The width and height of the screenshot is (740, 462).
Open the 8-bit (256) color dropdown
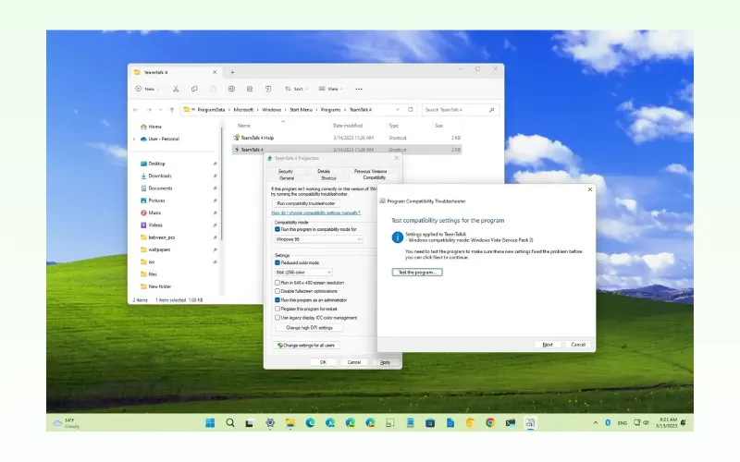pos(303,273)
